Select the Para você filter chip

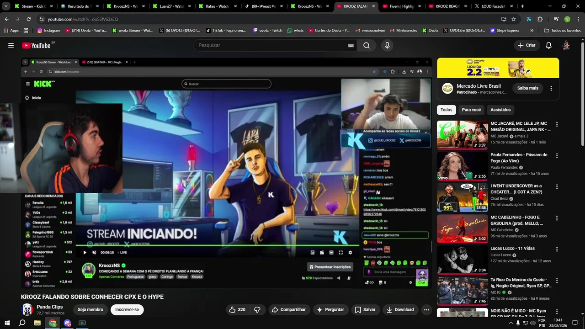(471, 110)
